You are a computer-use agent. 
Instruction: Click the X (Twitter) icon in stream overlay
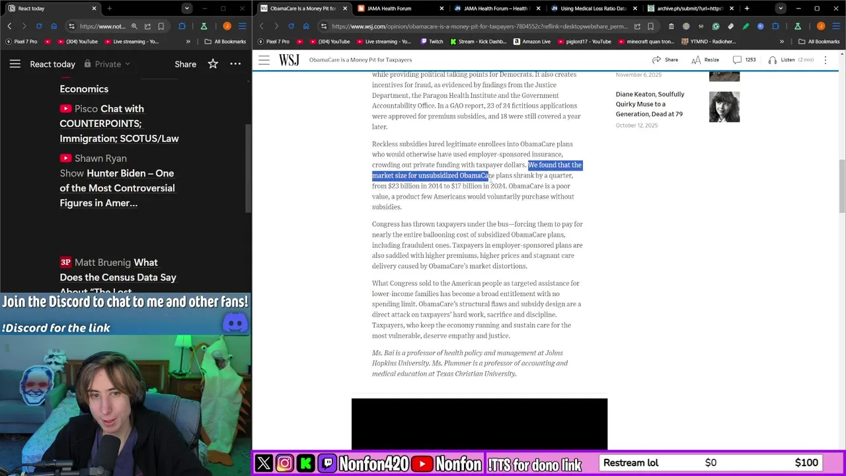pos(264,463)
